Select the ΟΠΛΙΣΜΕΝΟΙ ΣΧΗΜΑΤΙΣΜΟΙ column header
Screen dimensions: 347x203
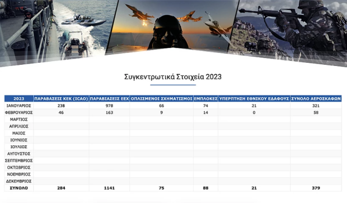click(161, 98)
